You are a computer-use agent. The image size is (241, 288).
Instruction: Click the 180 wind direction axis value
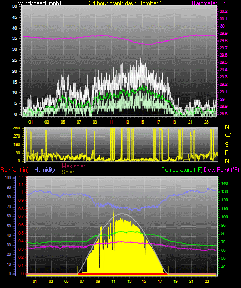point(17,145)
